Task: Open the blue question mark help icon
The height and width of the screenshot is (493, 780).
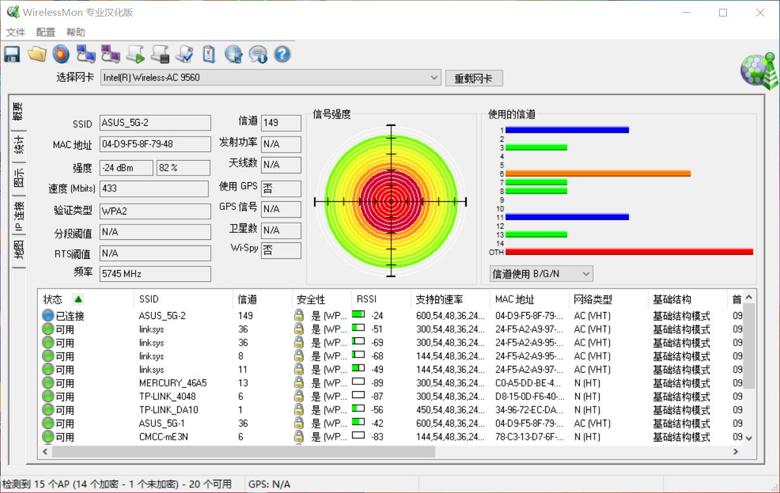Action: pyautogui.click(x=282, y=54)
